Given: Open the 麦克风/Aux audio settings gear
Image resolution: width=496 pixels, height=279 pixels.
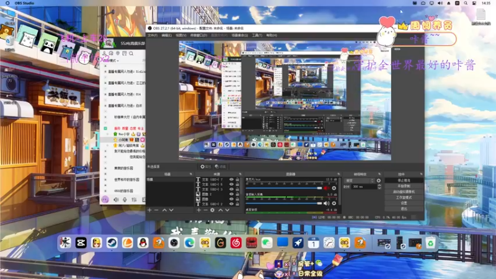Looking at the screenshot, I should click(x=334, y=188).
